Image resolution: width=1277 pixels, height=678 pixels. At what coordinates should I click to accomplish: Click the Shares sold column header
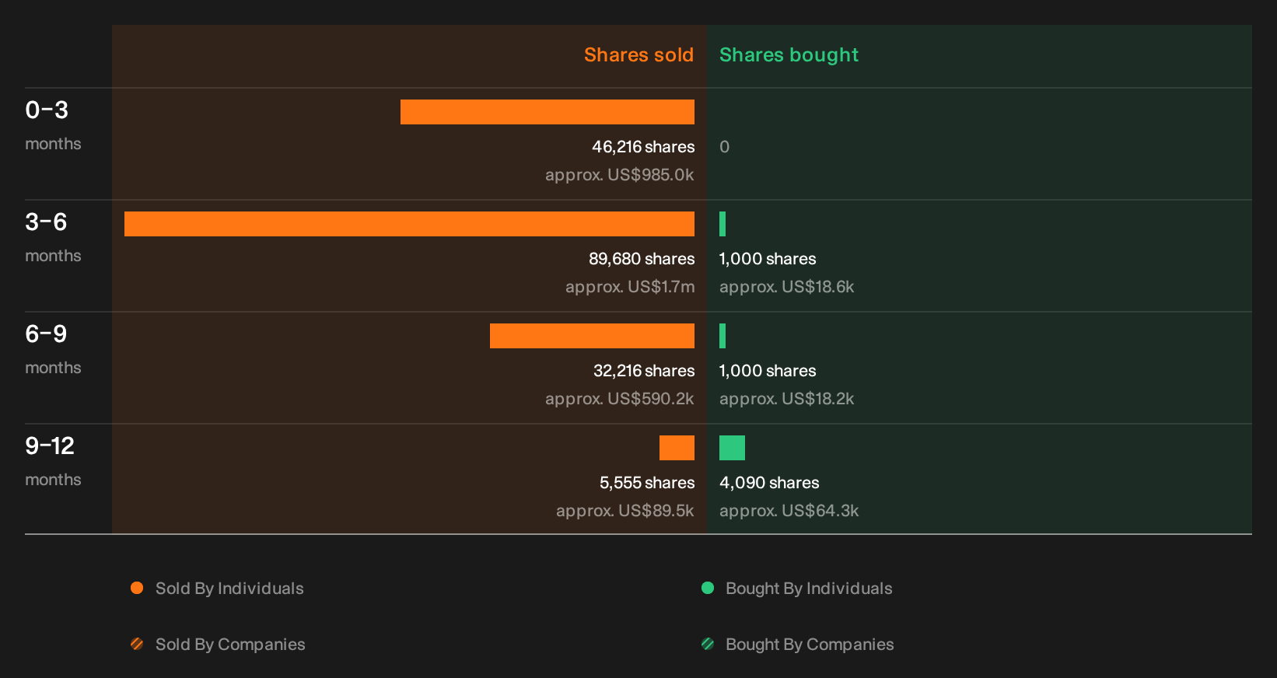pyautogui.click(x=638, y=55)
